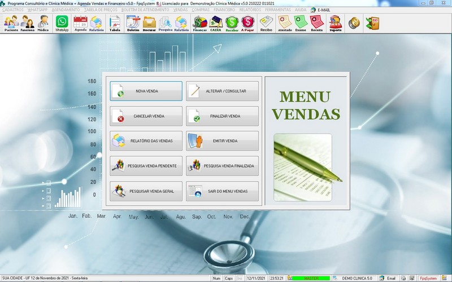The height and width of the screenshot is (282, 452).
Task: Click the Email status bar entry
Action: coord(389,278)
